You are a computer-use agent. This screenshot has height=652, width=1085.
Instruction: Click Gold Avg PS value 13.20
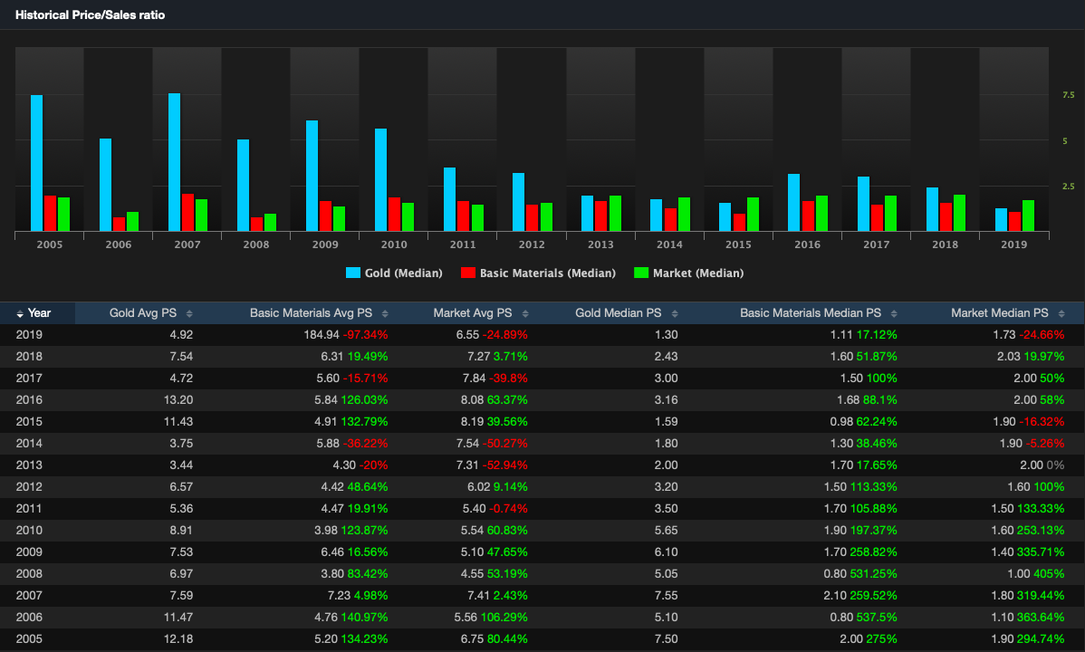pyautogui.click(x=178, y=400)
